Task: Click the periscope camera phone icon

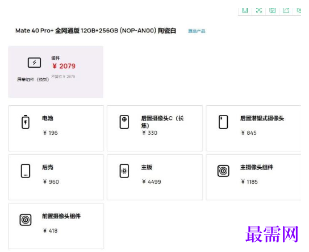Action: coord(223,122)
